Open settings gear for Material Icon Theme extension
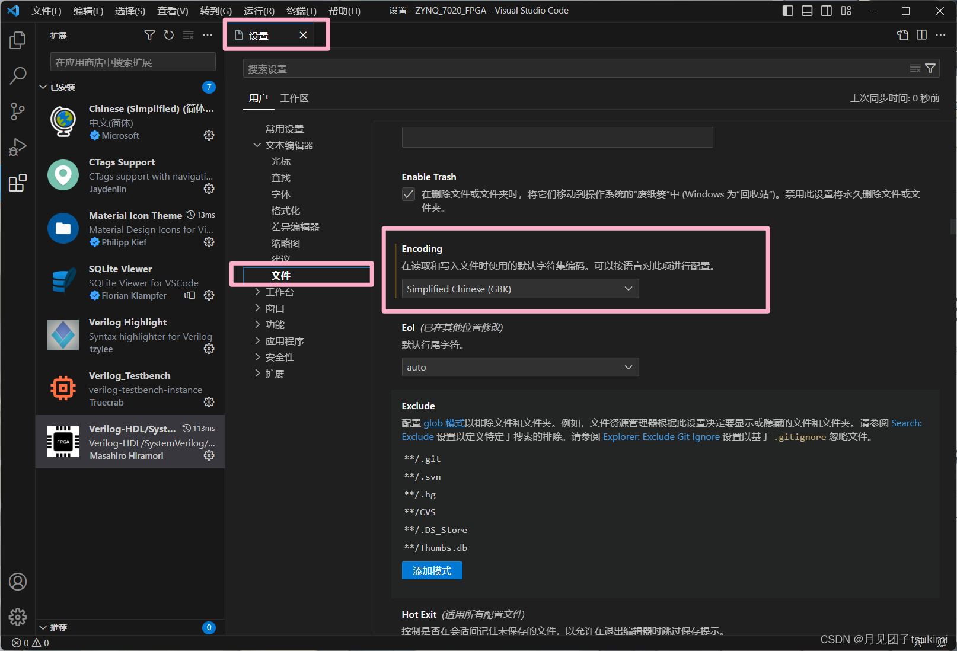957x651 pixels. click(209, 242)
